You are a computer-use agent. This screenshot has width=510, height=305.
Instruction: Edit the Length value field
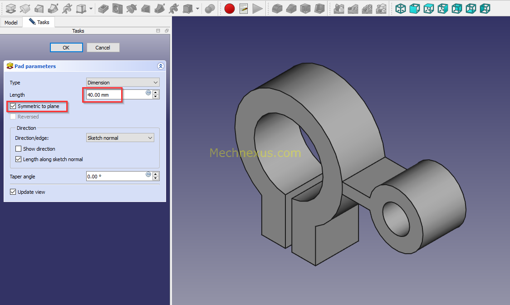pos(103,94)
